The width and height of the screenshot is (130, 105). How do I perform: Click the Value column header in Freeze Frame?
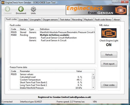pos(79,71)
